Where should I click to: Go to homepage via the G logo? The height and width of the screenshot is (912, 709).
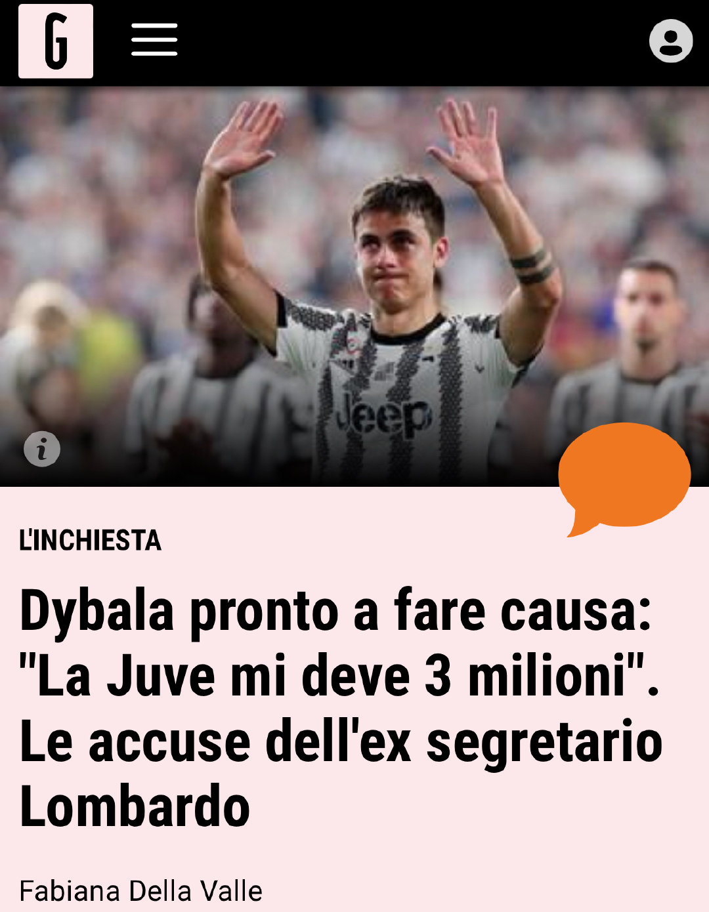pyautogui.click(x=56, y=41)
